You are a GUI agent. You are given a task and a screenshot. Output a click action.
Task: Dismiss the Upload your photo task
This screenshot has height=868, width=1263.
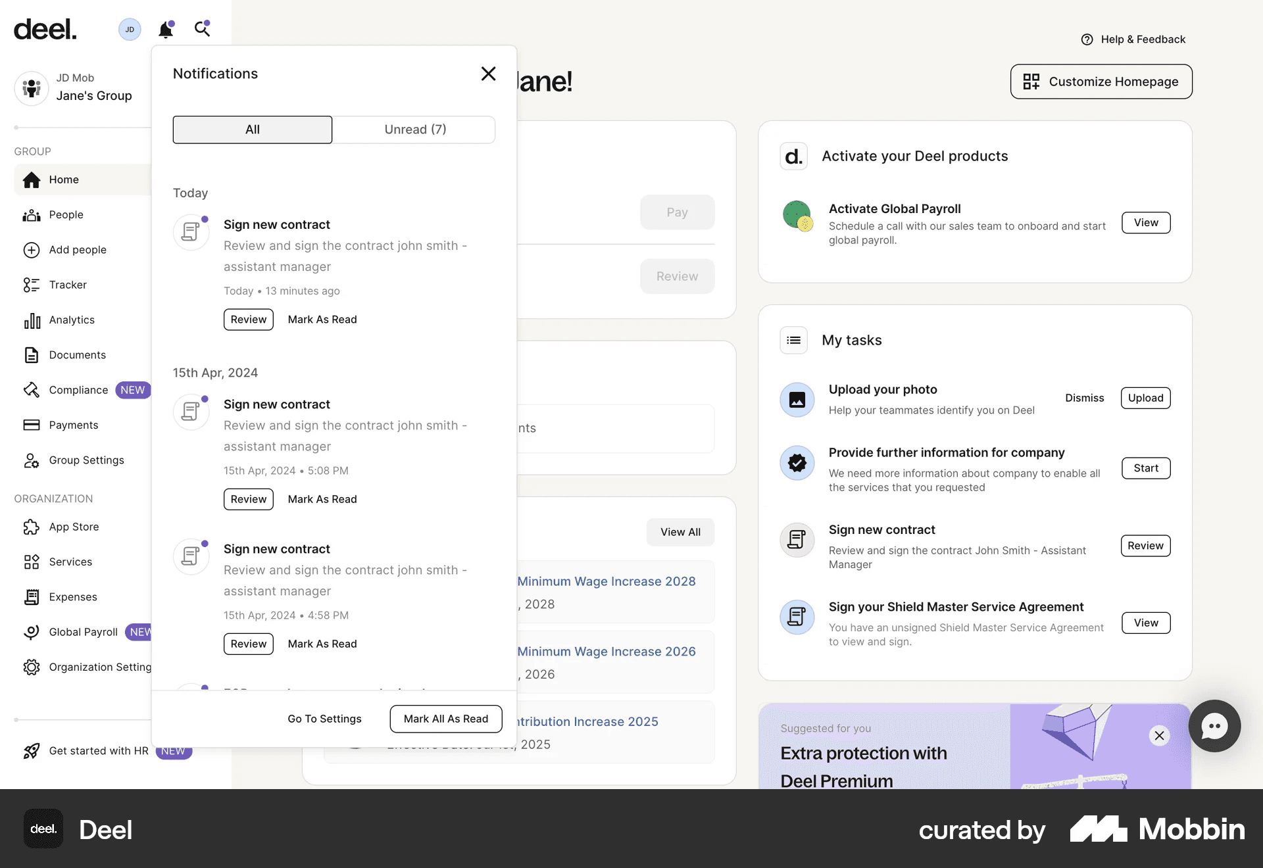click(1085, 398)
